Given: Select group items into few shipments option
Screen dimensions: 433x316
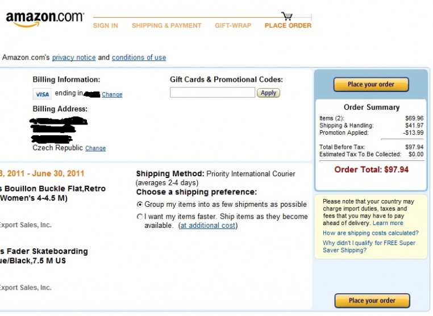Looking at the screenshot, I should pos(140,204).
